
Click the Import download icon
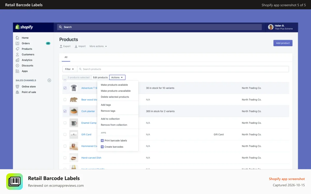point(76,46)
